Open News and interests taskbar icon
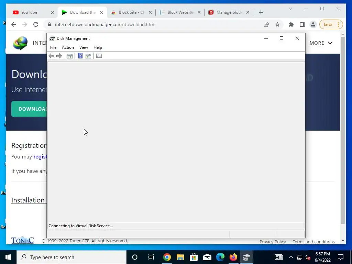The height and width of the screenshot is (264, 352). [278, 257]
